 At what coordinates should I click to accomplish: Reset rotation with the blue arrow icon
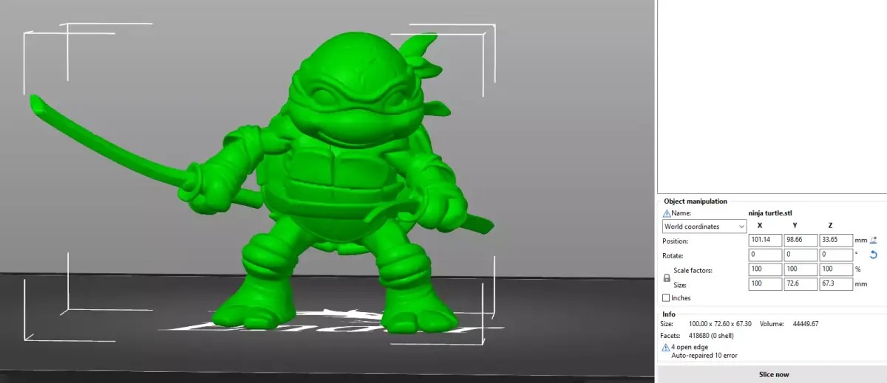pos(874,255)
